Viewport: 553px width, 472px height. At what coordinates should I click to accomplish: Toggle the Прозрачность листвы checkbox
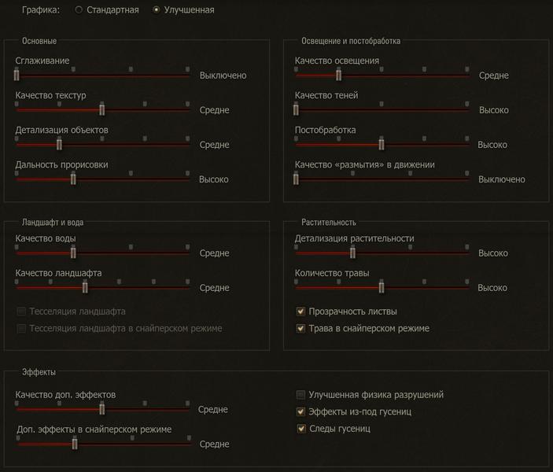click(300, 312)
